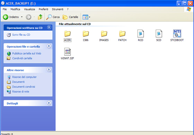This screenshot has width=194, height=135.
Task: Open the Strumenti menu
Action: [x=58, y=9]
